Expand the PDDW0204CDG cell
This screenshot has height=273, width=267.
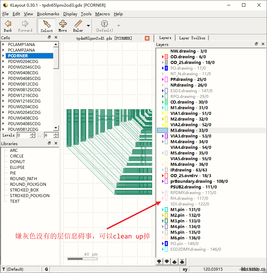coord(3,62)
